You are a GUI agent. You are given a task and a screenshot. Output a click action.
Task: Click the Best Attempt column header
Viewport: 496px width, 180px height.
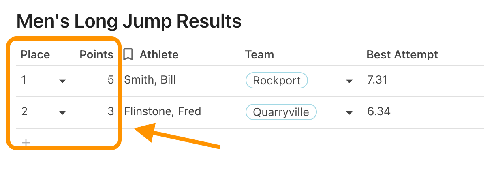[402, 55]
